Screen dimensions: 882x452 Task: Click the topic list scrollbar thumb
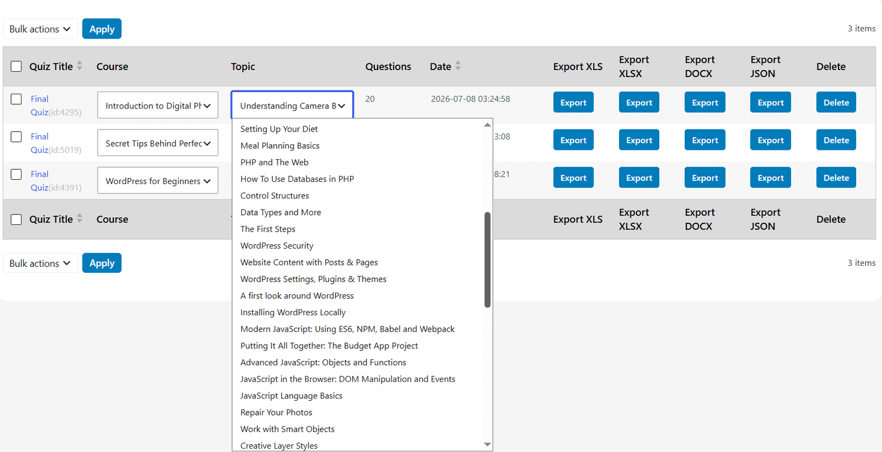[487, 260]
